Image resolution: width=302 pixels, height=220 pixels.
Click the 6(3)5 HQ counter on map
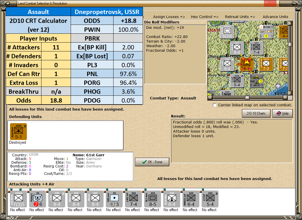click(227, 31)
